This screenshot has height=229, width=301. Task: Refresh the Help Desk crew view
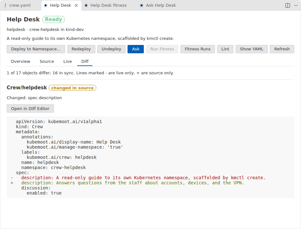(x=282, y=49)
